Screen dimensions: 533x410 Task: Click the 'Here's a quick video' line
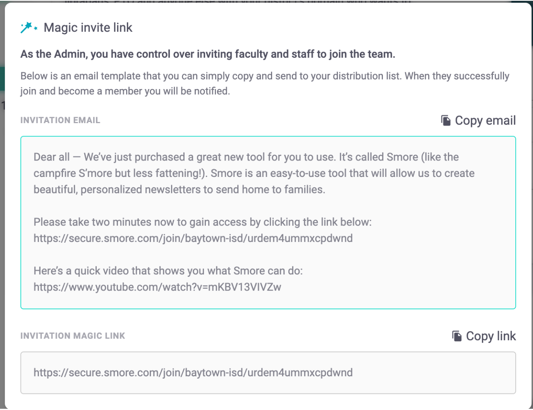click(x=168, y=271)
